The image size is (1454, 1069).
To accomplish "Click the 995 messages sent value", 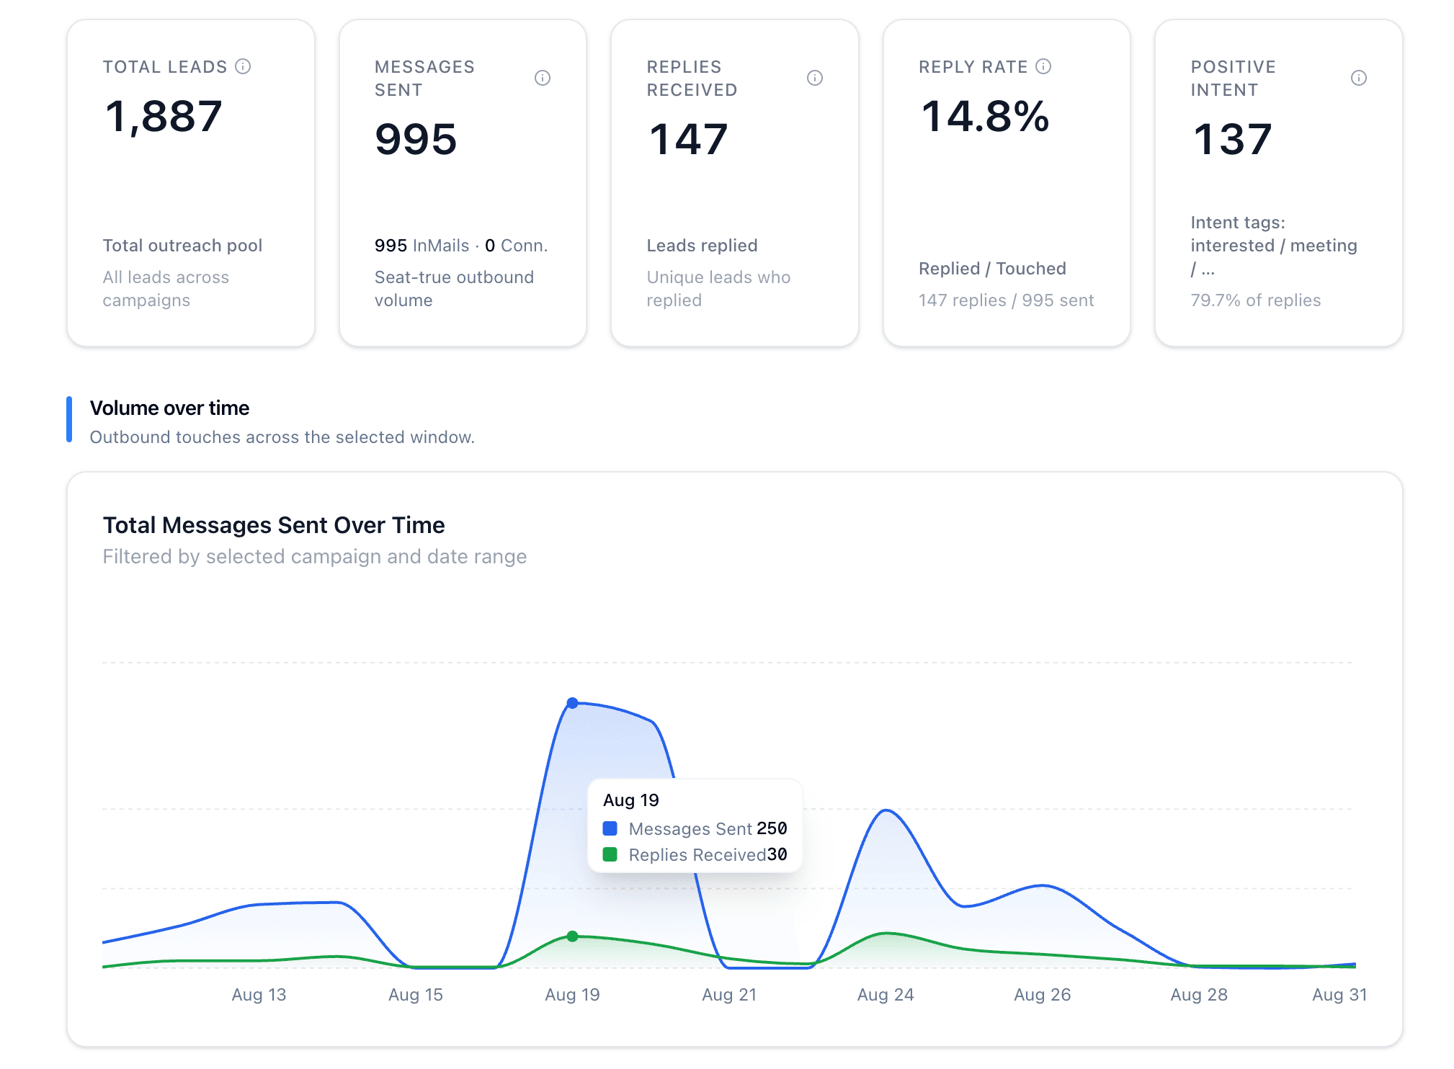I will (416, 139).
